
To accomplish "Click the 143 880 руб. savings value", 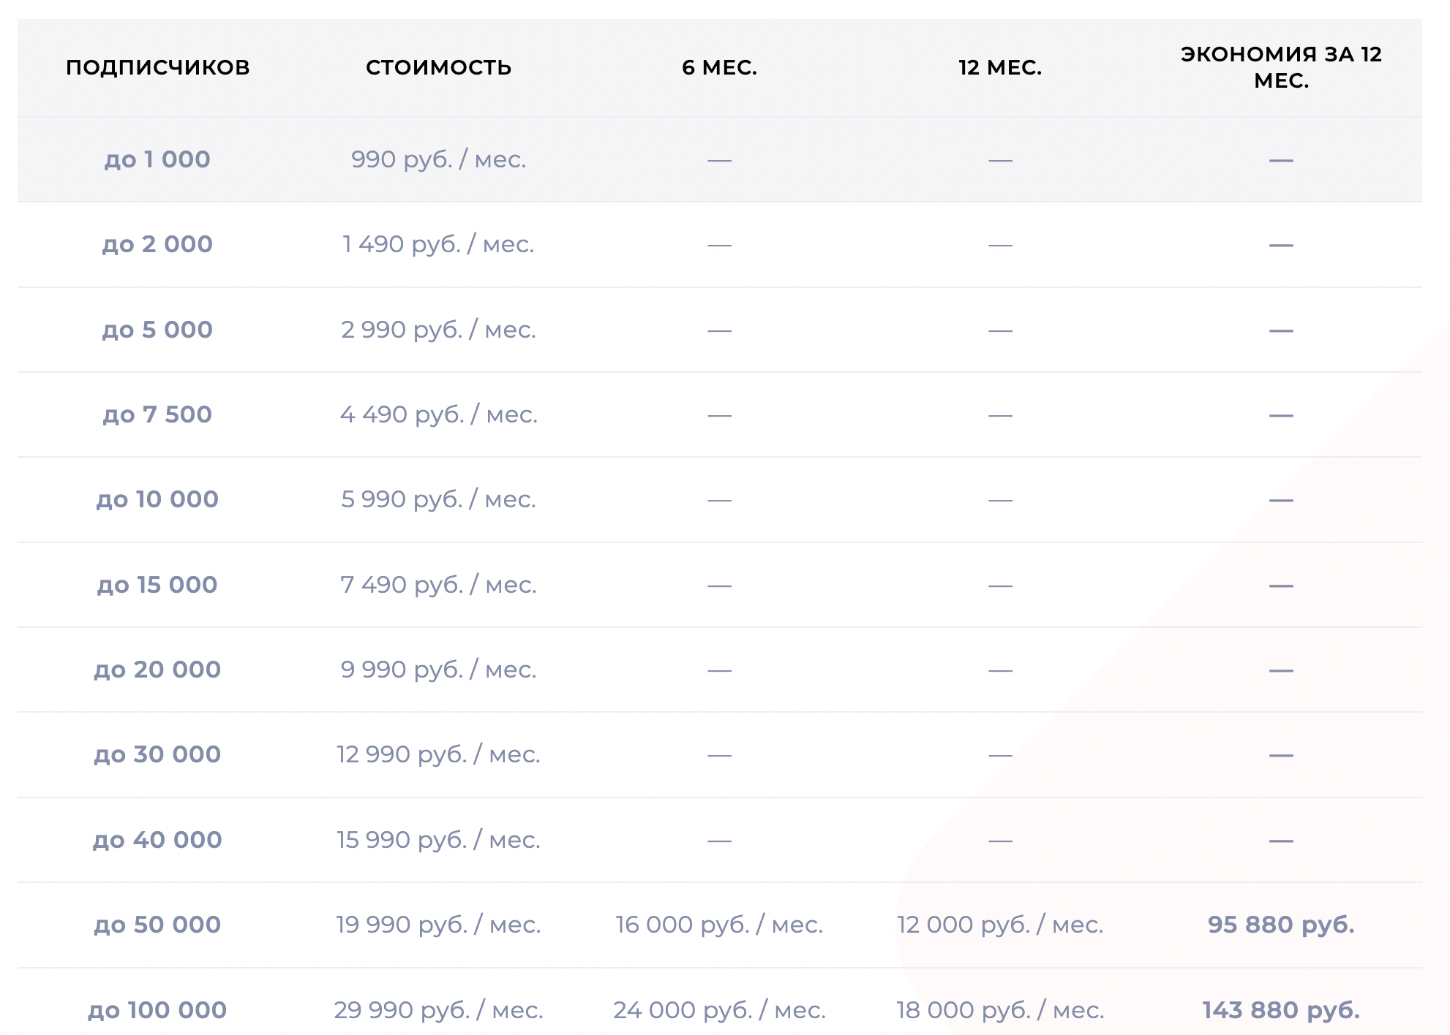I will [x=1281, y=1010].
